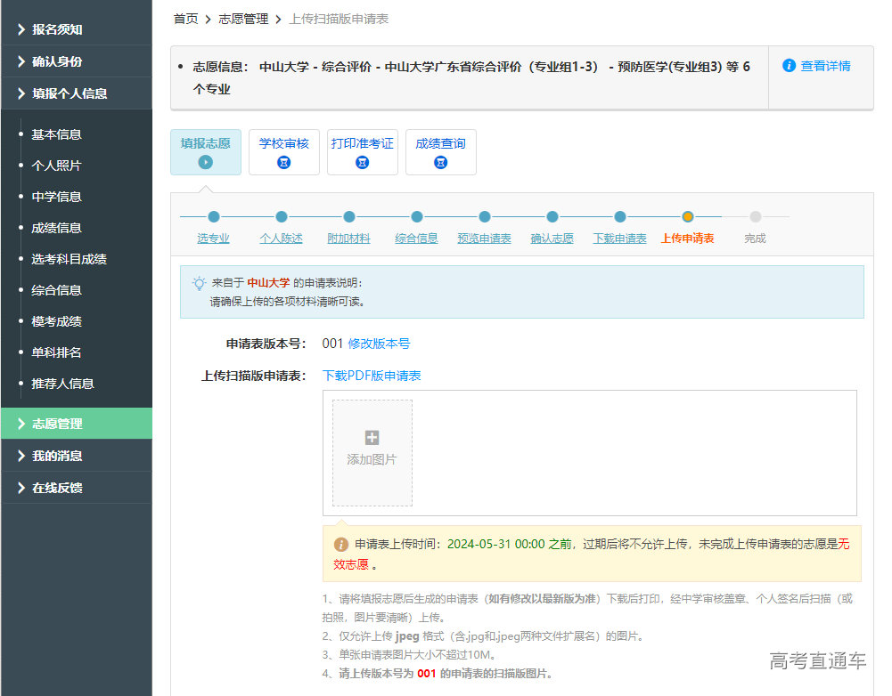892x696 pixels.
Task: Click the plus icon inside 添加图片 upload box
Action: pyautogui.click(x=372, y=437)
